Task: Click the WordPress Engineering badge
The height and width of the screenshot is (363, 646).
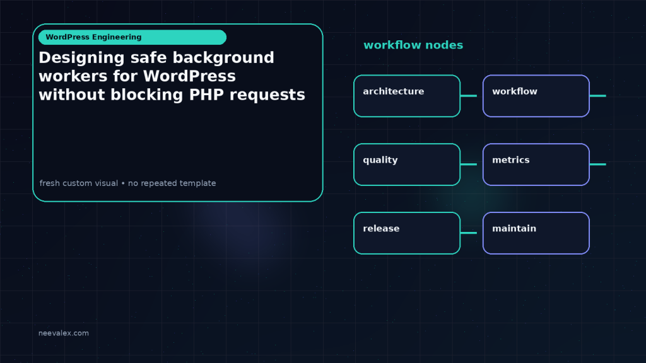Action: coord(132,37)
